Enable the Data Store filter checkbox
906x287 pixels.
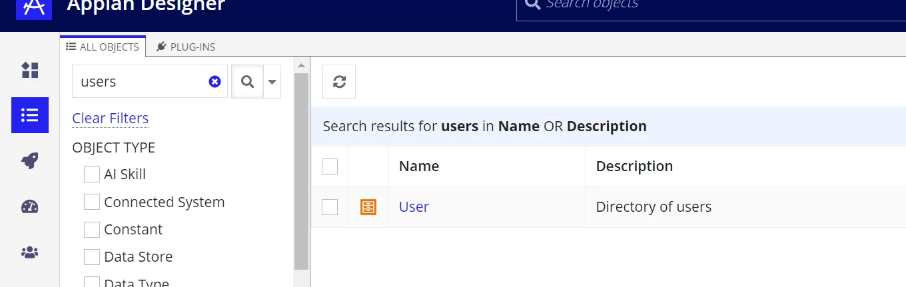pyautogui.click(x=92, y=256)
